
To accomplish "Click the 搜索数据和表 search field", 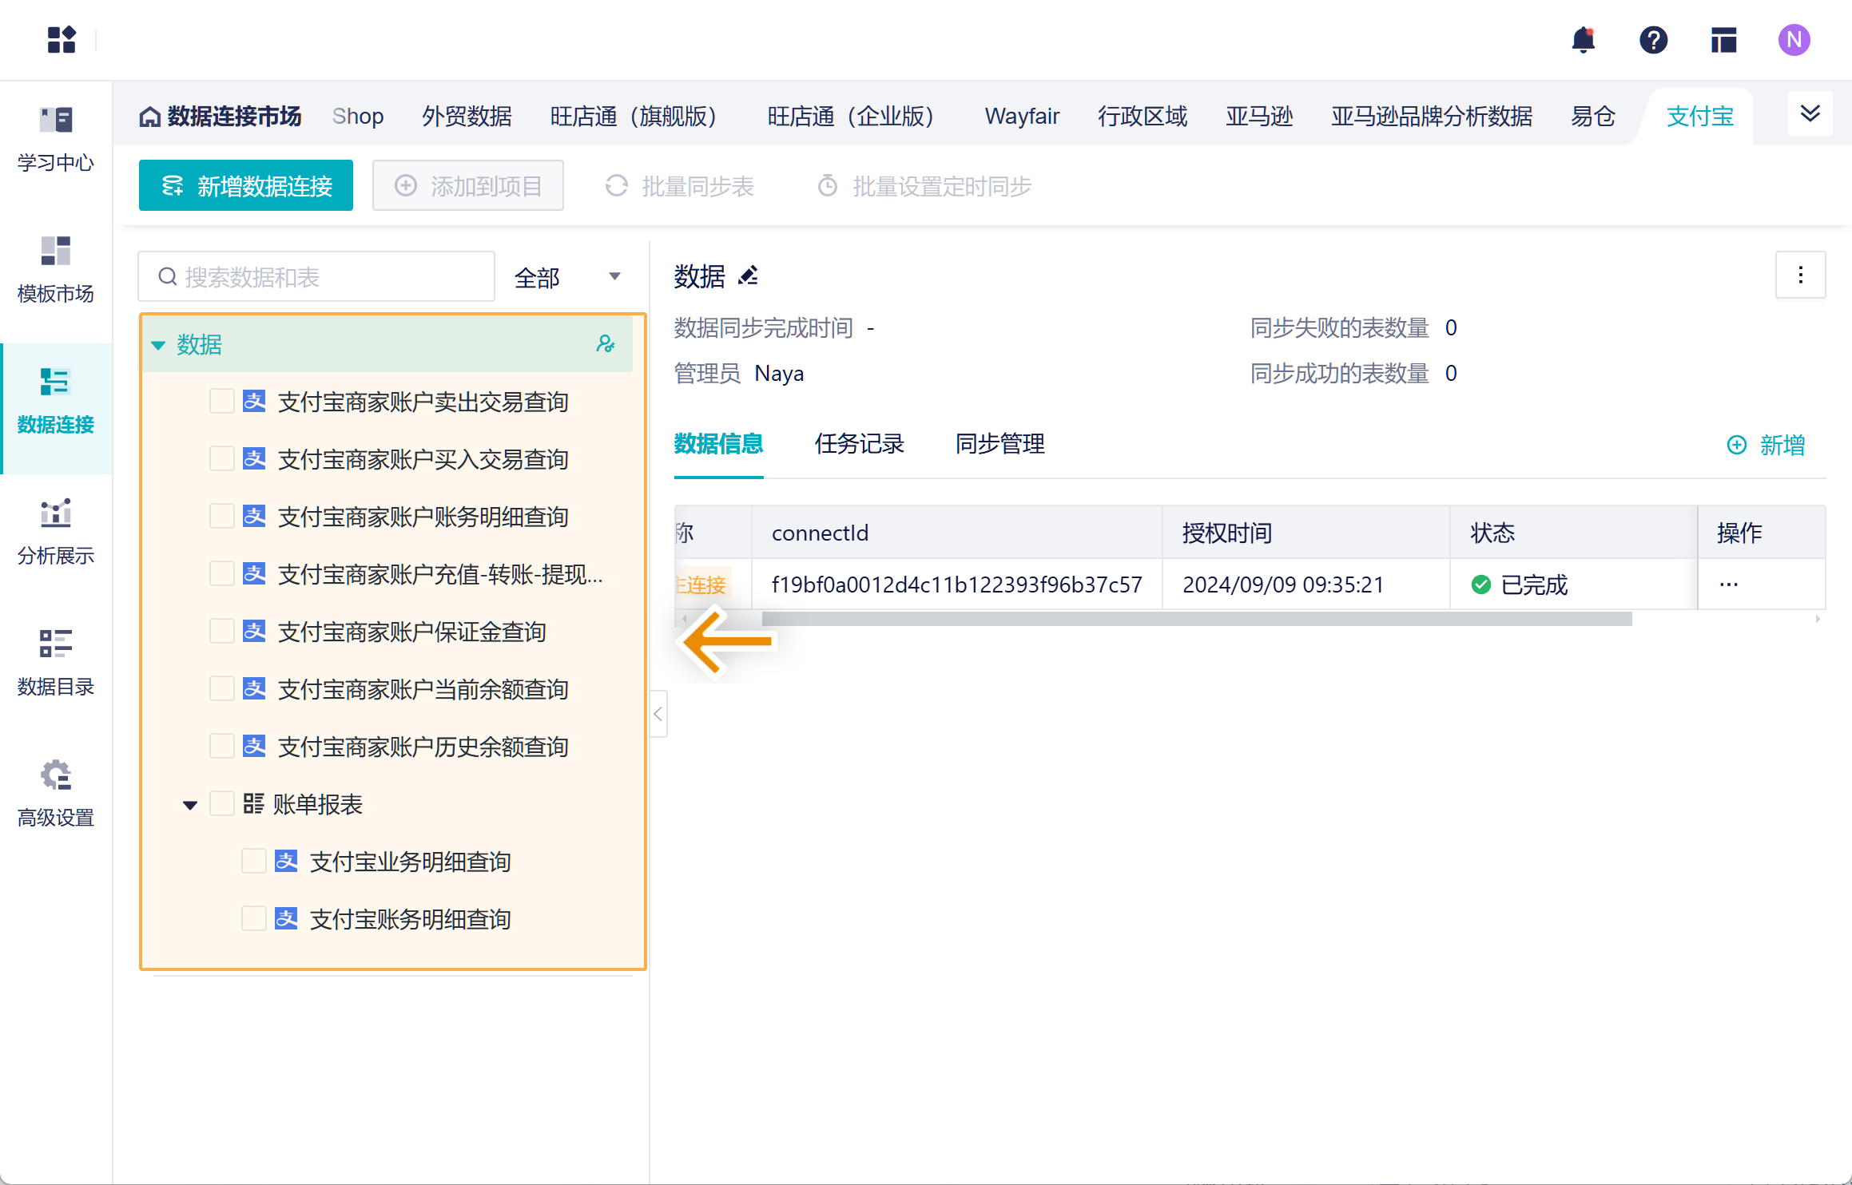I will click(316, 276).
